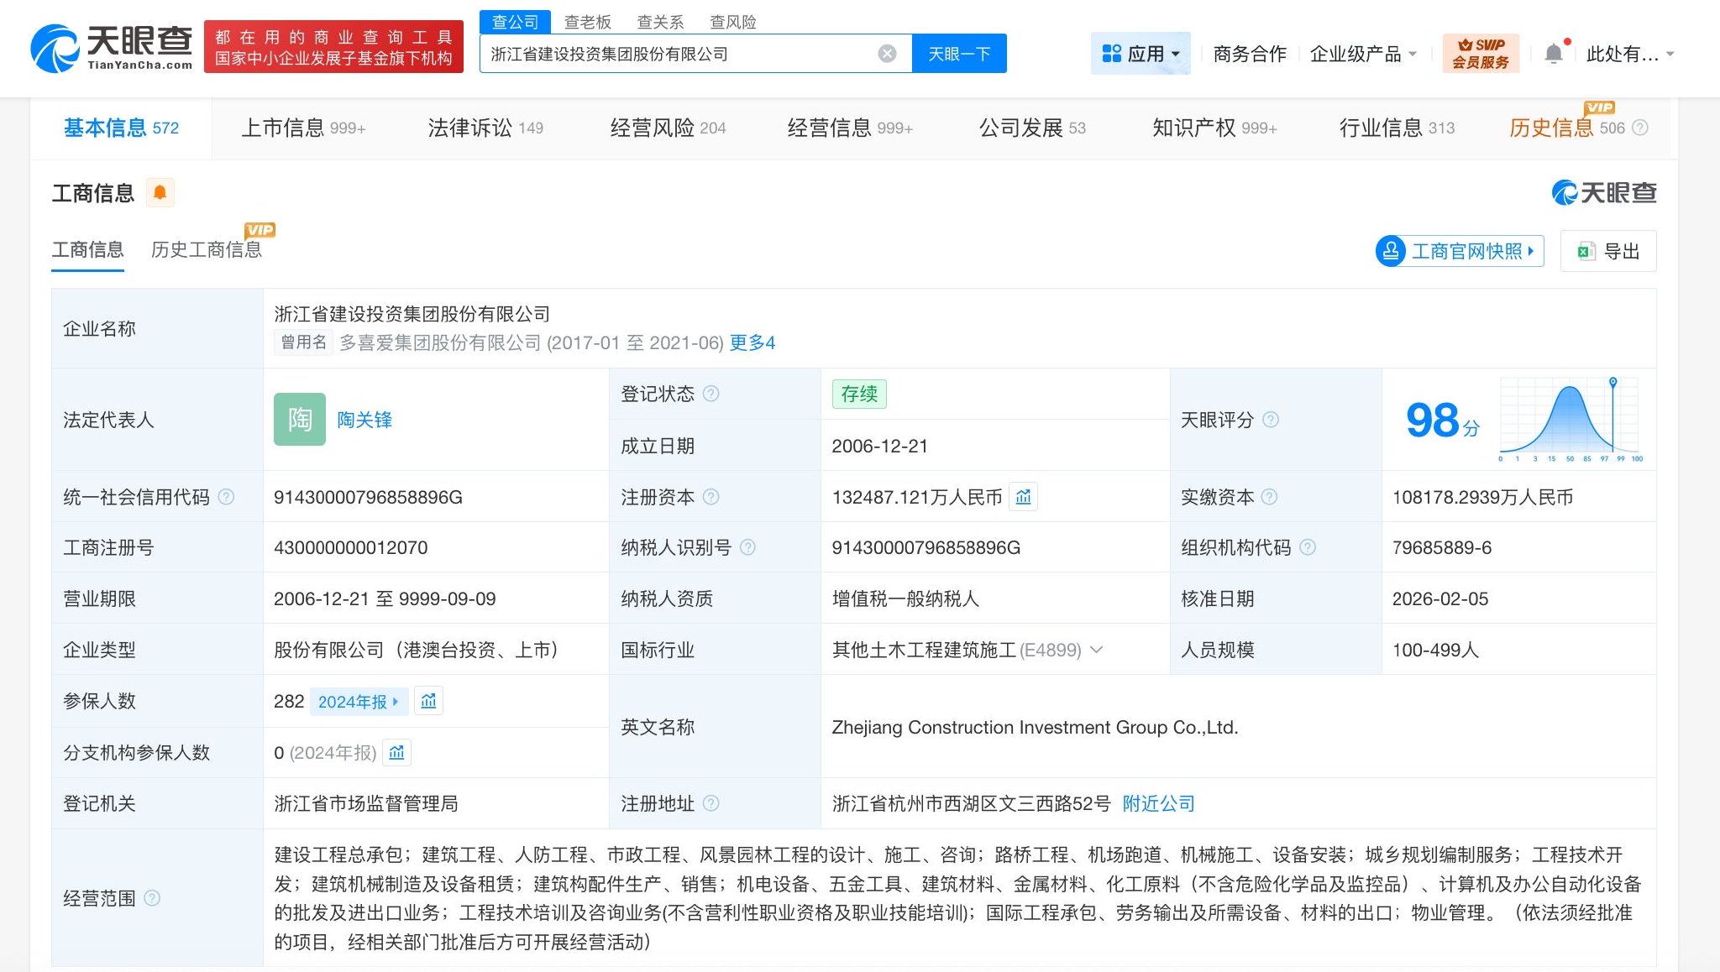
Task: Click the help icon beside 登记状态
Action: 711,394
